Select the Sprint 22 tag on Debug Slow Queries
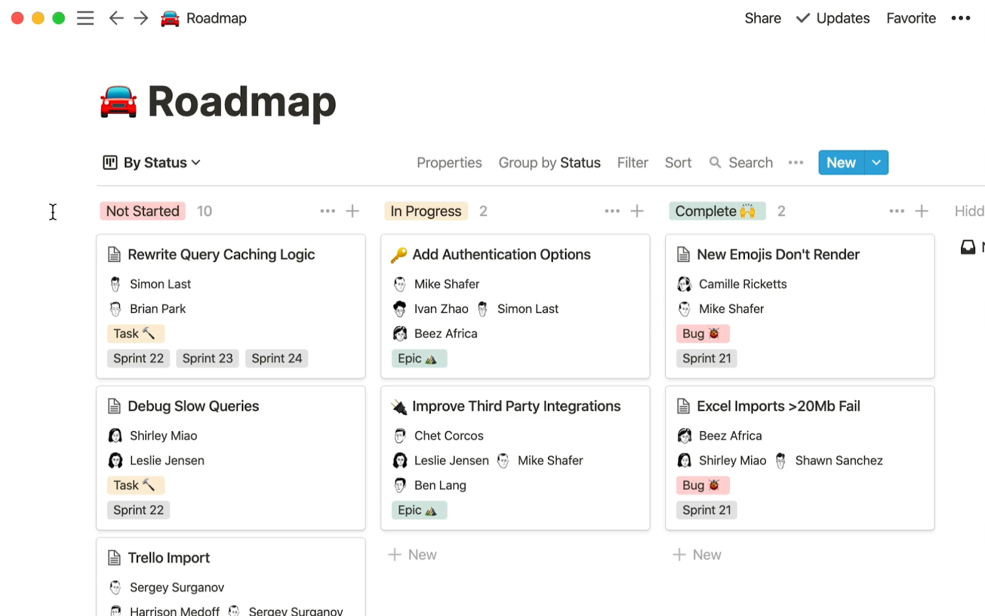Screen dimensions: 985x616 pyautogui.click(x=138, y=509)
